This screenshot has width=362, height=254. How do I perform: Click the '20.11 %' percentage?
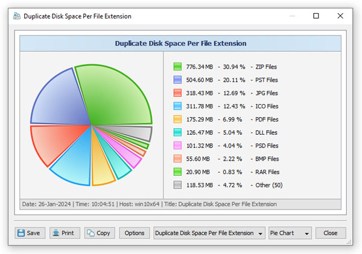click(234, 80)
